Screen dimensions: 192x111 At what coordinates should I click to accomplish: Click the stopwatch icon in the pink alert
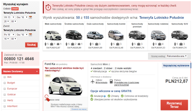[x=48, y=7]
